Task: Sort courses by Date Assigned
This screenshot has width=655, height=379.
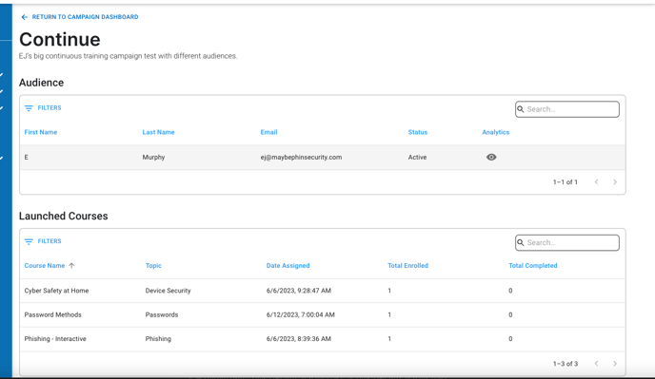Action: tap(288, 266)
